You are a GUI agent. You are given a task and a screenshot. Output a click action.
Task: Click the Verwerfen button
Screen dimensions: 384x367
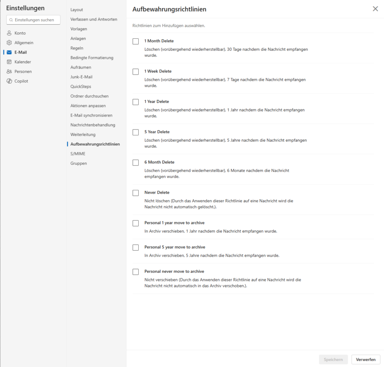pos(366,359)
